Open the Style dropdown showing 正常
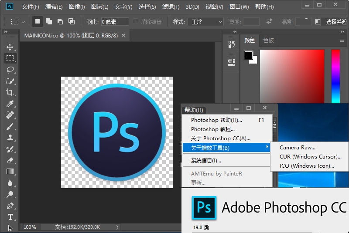This screenshot has width=349, height=233. pos(205,22)
